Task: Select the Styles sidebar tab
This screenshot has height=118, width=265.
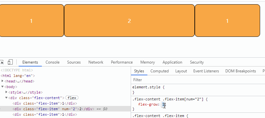Action: tap(139, 71)
